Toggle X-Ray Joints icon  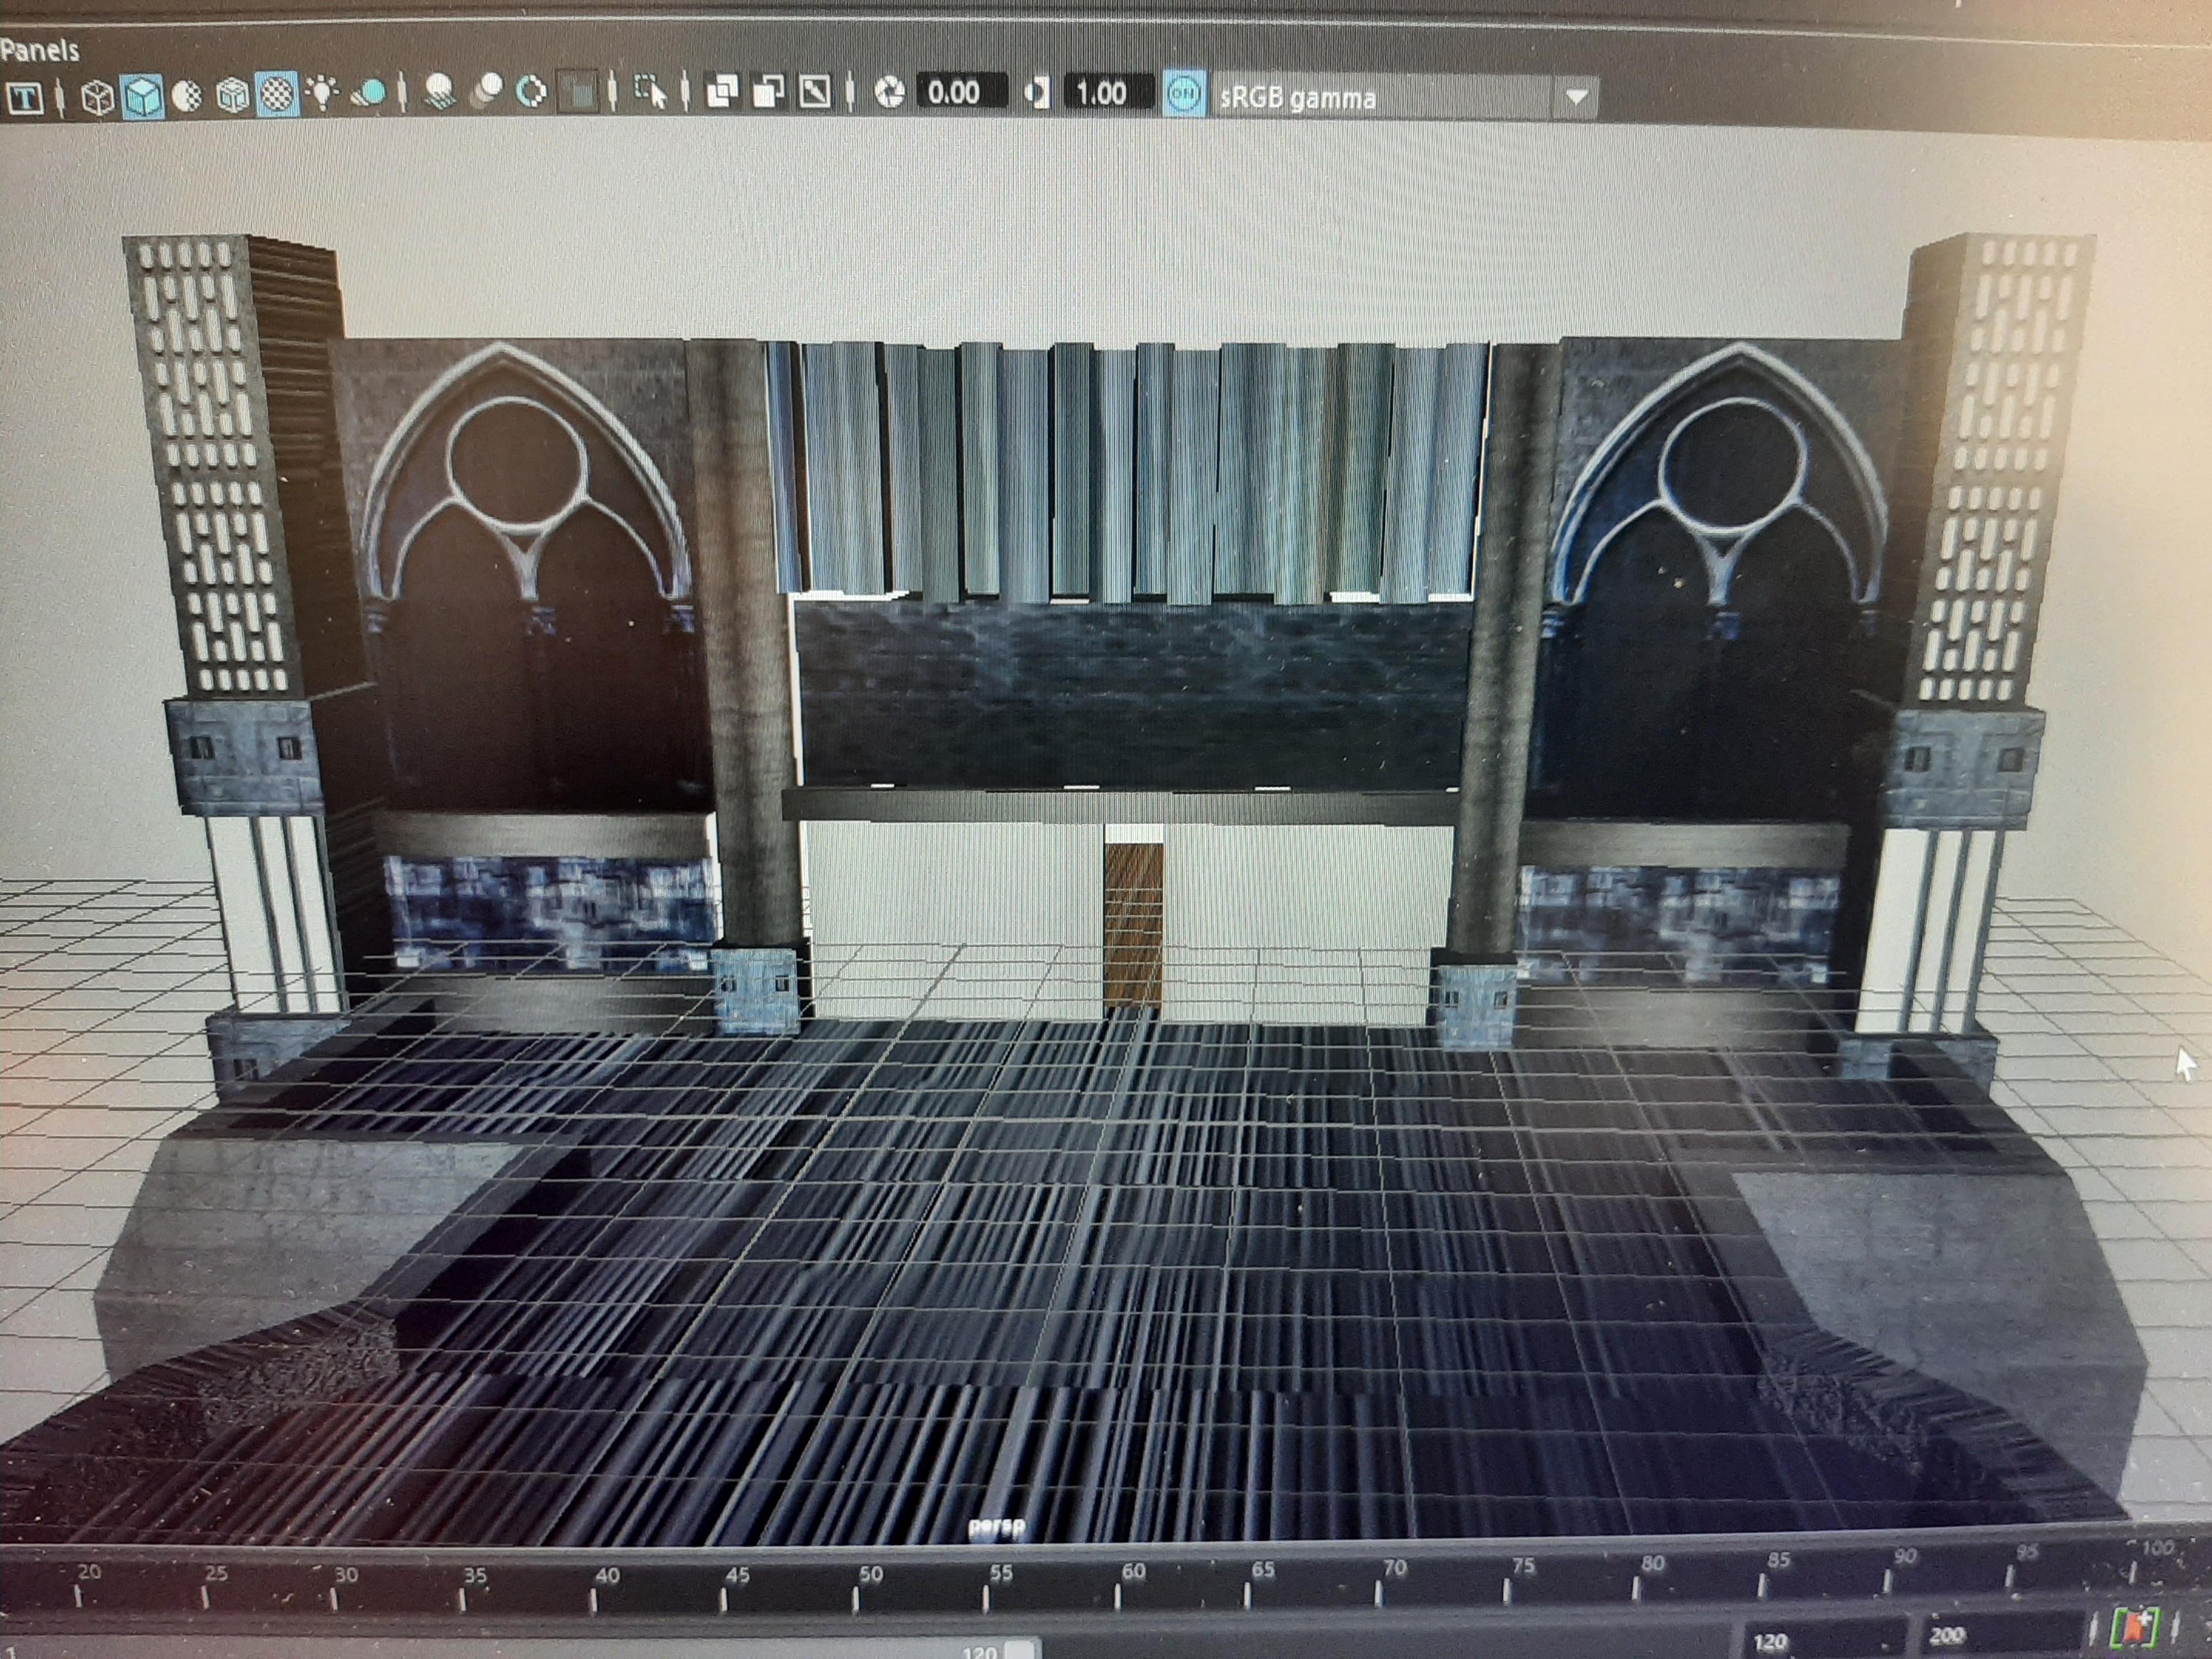[814, 92]
